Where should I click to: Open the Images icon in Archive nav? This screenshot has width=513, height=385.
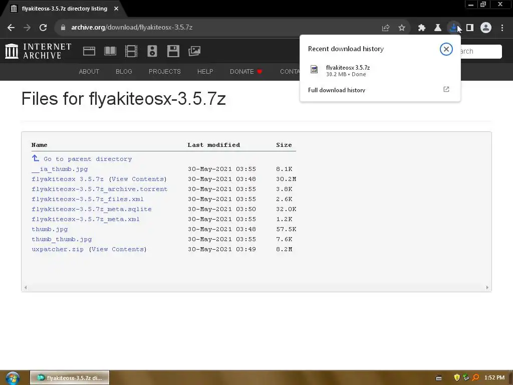[x=194, y=51]
